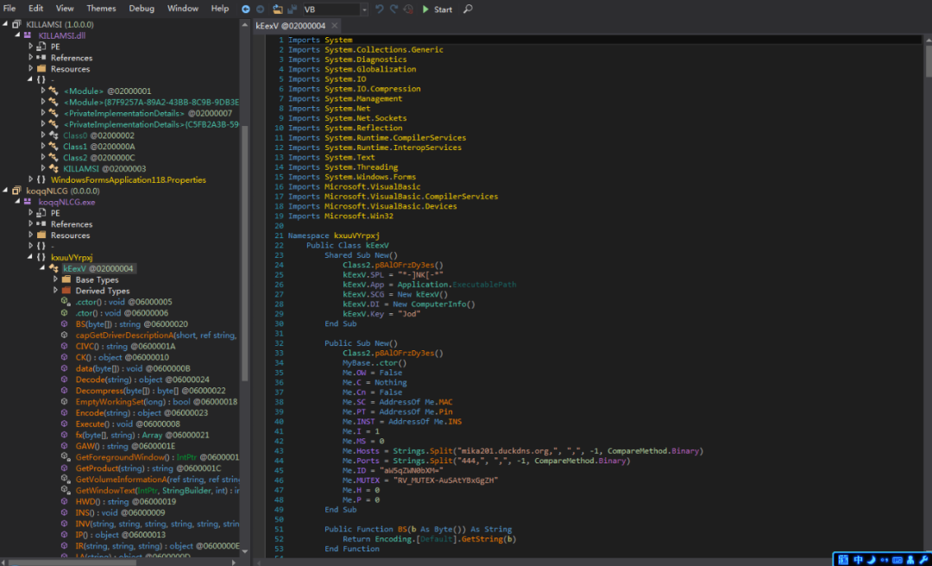This screenshot has width=932, height=566.
Task: Click the method icon beside GetForegroundWindow()
Action: [x=66, y=457]
